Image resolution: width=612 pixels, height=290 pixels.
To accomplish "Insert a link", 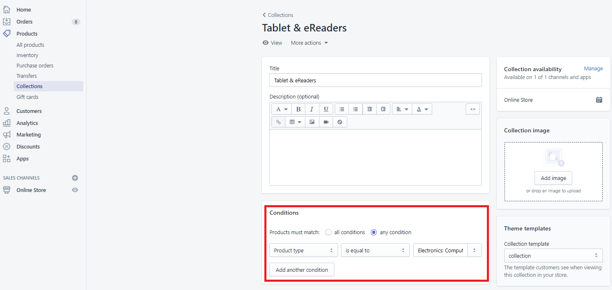I will point(278,122).
